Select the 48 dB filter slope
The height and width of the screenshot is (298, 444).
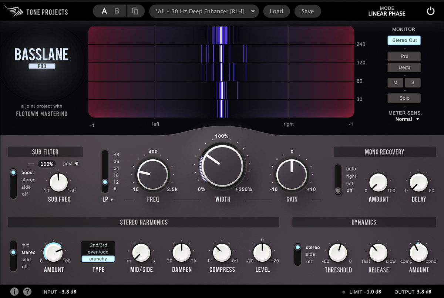click(116, 155)
